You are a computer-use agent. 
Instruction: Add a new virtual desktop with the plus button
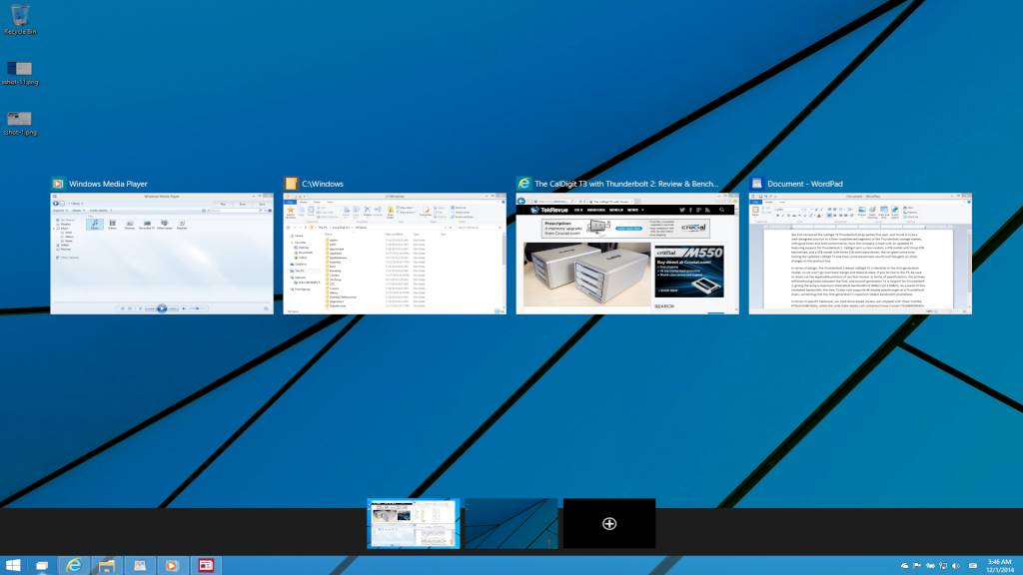[608, 522]
